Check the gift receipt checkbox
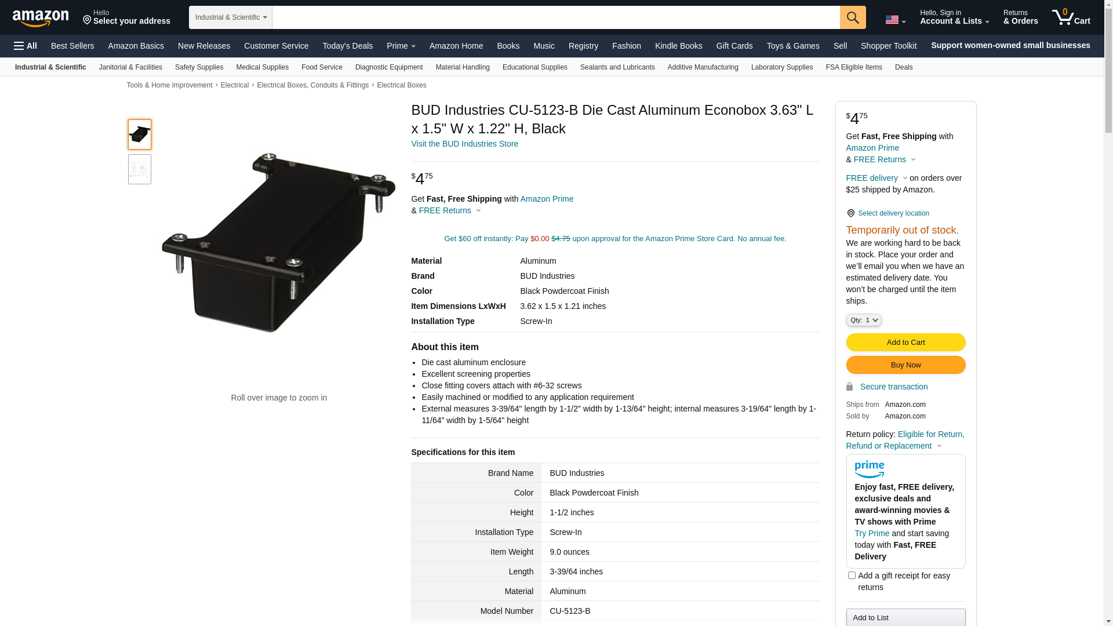The height and width of the screenshot is (626, 1113). coord(852,576)
